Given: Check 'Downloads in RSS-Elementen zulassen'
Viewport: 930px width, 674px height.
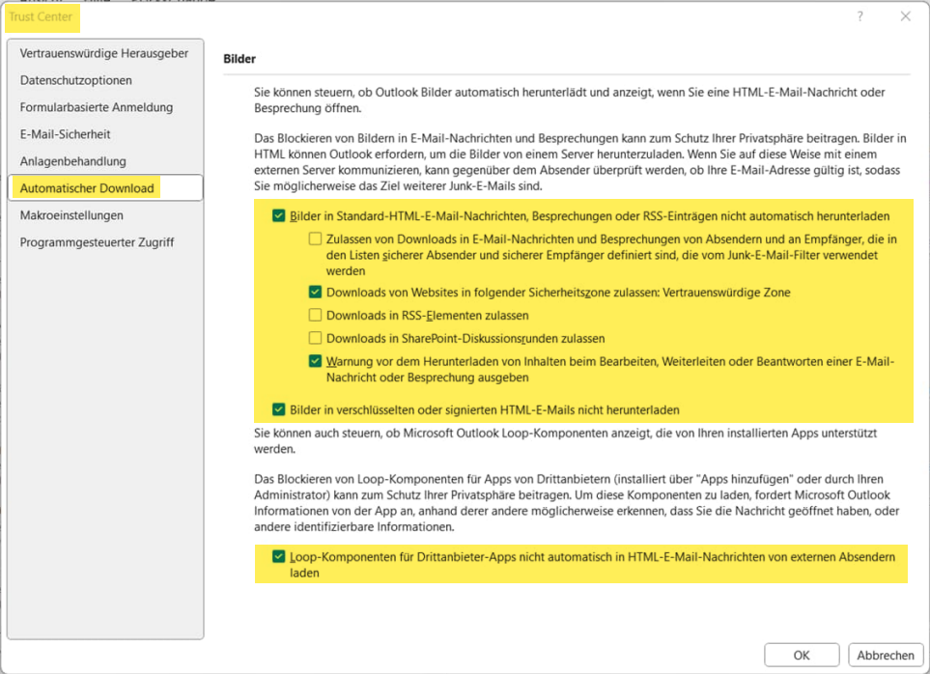Looking at the screenshot, I should [x=315, y=315].
